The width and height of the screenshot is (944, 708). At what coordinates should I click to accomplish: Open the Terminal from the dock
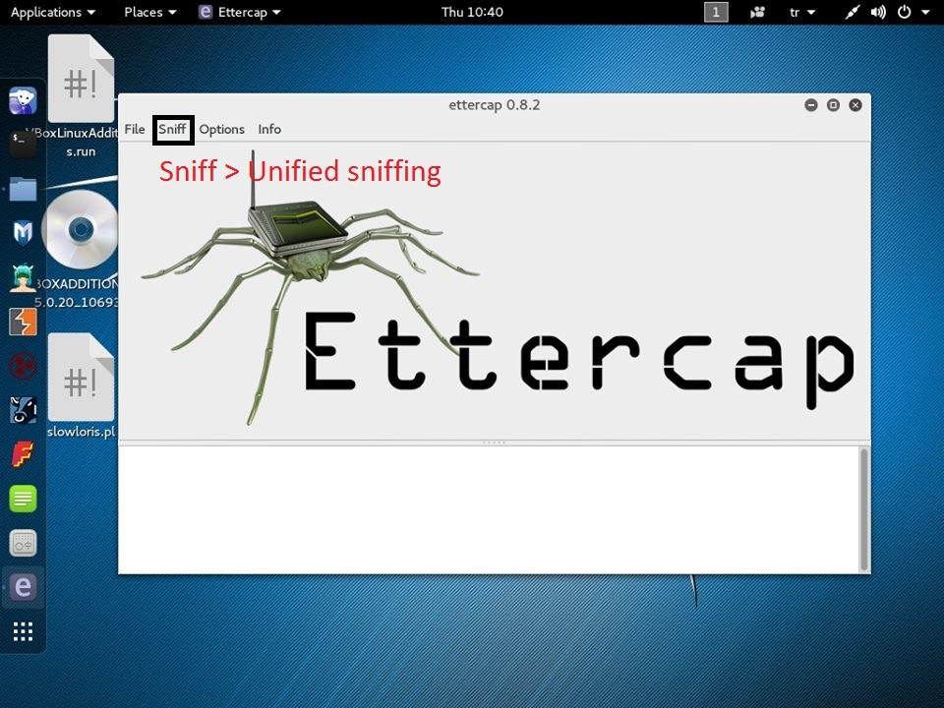[x=23, y=145]
